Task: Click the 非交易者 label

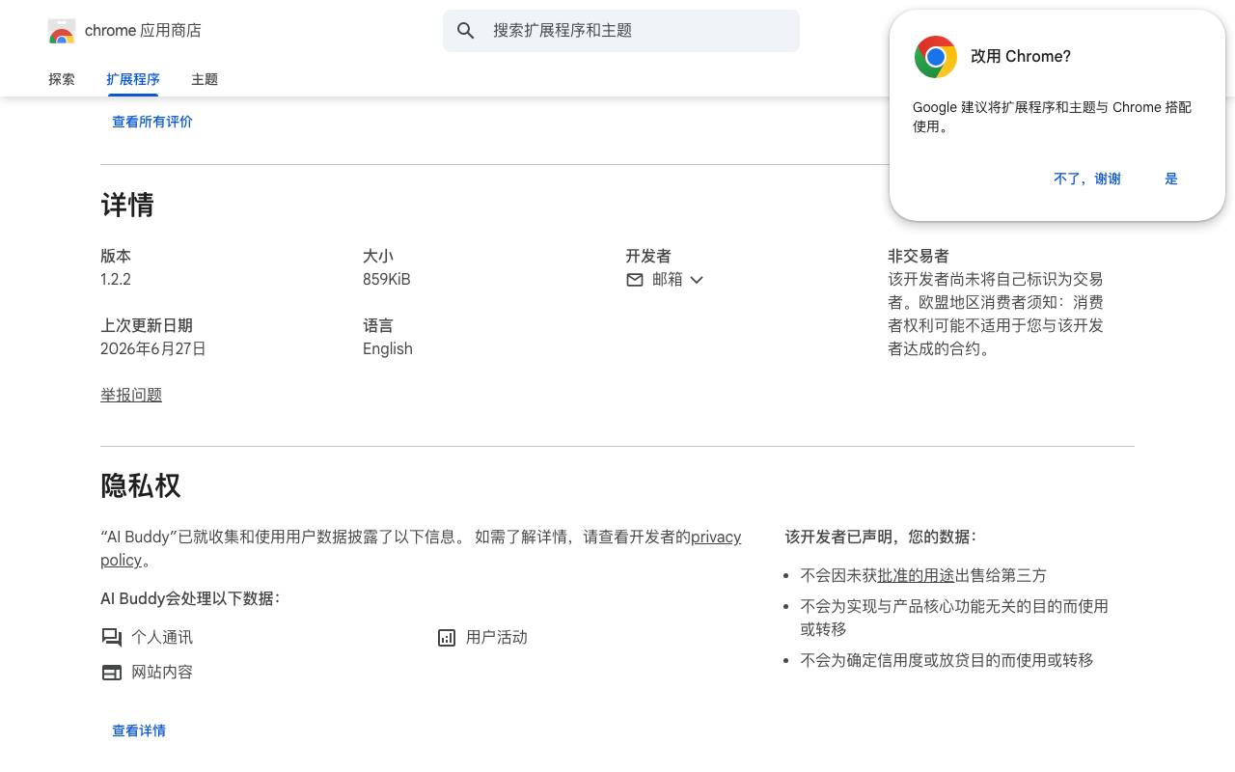Action: [919, 257]
